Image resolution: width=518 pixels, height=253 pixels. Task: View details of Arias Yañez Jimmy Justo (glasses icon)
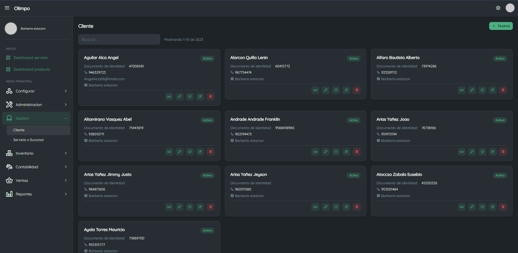169,207
